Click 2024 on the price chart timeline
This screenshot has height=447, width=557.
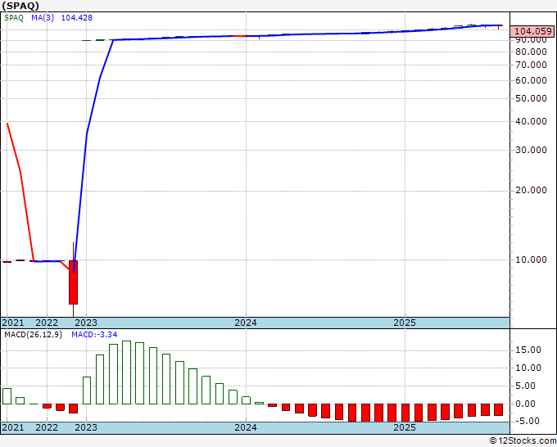(246, 323)
